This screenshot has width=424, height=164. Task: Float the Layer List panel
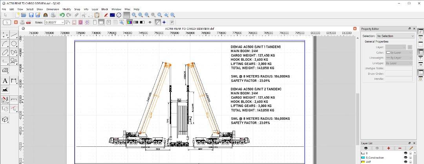click(x=409, y=143)
